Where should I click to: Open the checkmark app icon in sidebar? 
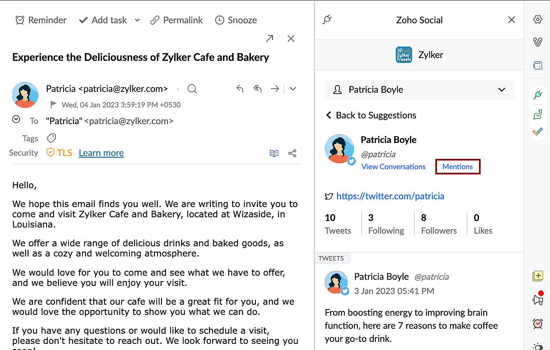click(x=538, y=42)
